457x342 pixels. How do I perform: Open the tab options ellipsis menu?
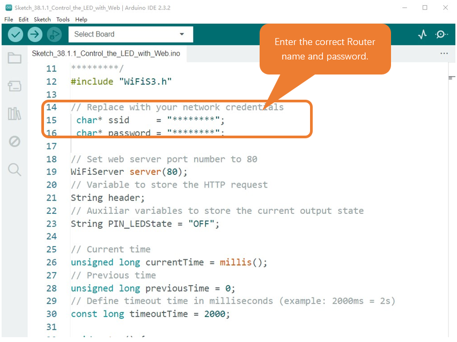444,54
